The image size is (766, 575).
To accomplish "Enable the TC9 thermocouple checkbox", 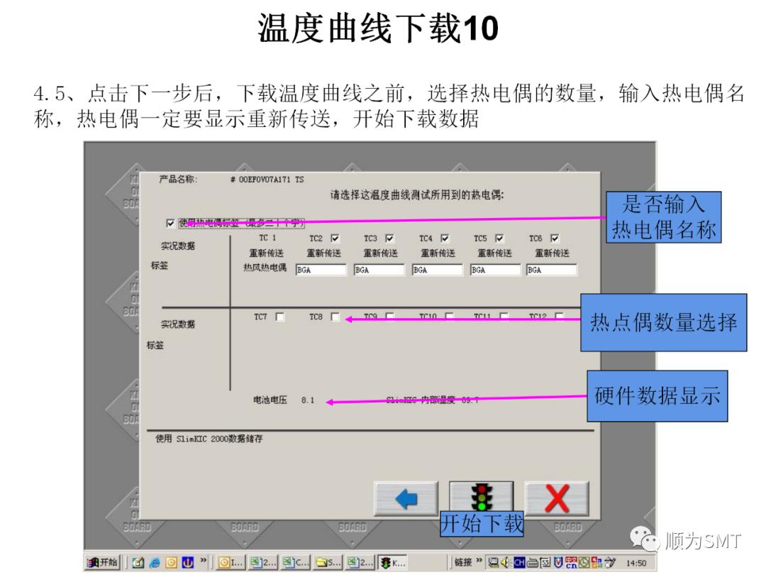I will tap(390, 317).
